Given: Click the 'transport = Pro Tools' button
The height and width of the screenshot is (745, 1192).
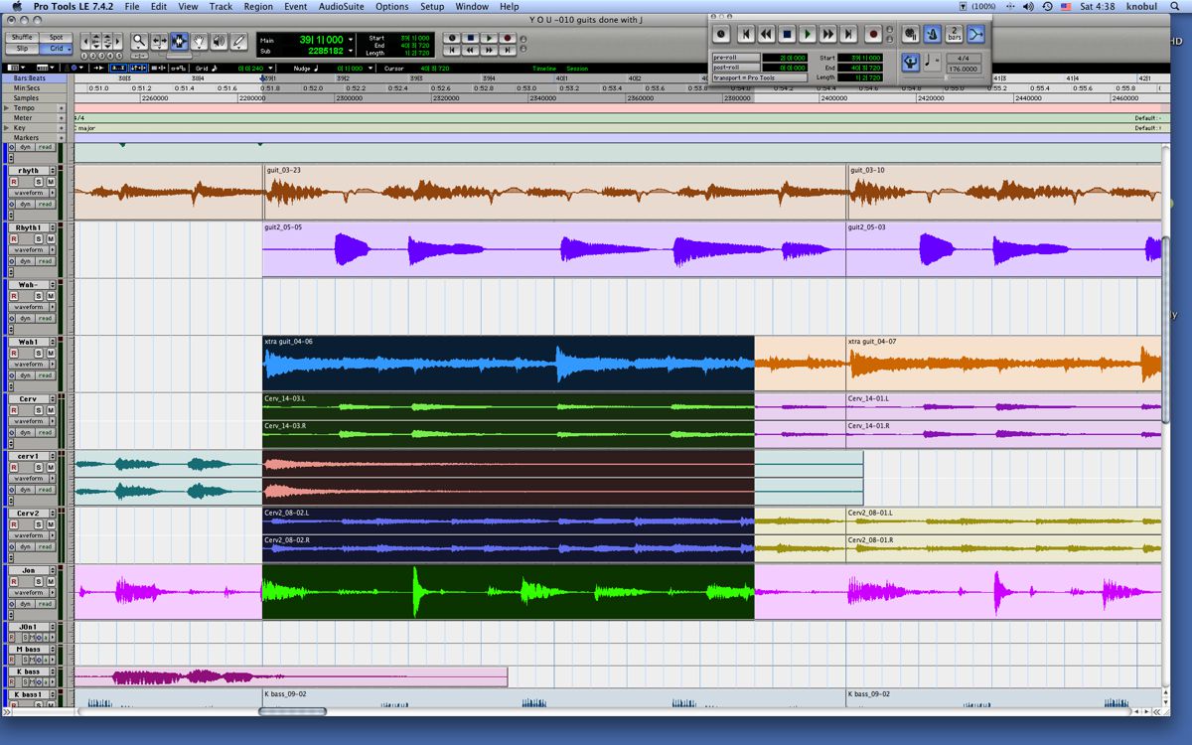Looking at the screenshot, I should tap(760, 77).
